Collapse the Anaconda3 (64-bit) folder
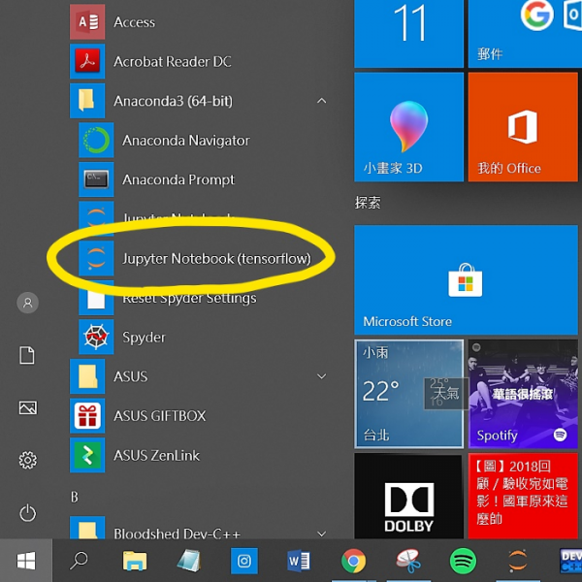The height and width of the screenshot is (582, 582). click(x=321, y=101)
